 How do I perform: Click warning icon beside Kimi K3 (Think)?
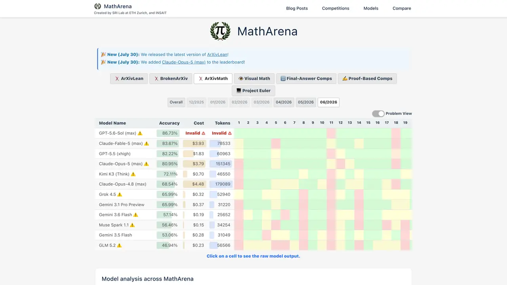pyautogui.click(x=133, y=174)
